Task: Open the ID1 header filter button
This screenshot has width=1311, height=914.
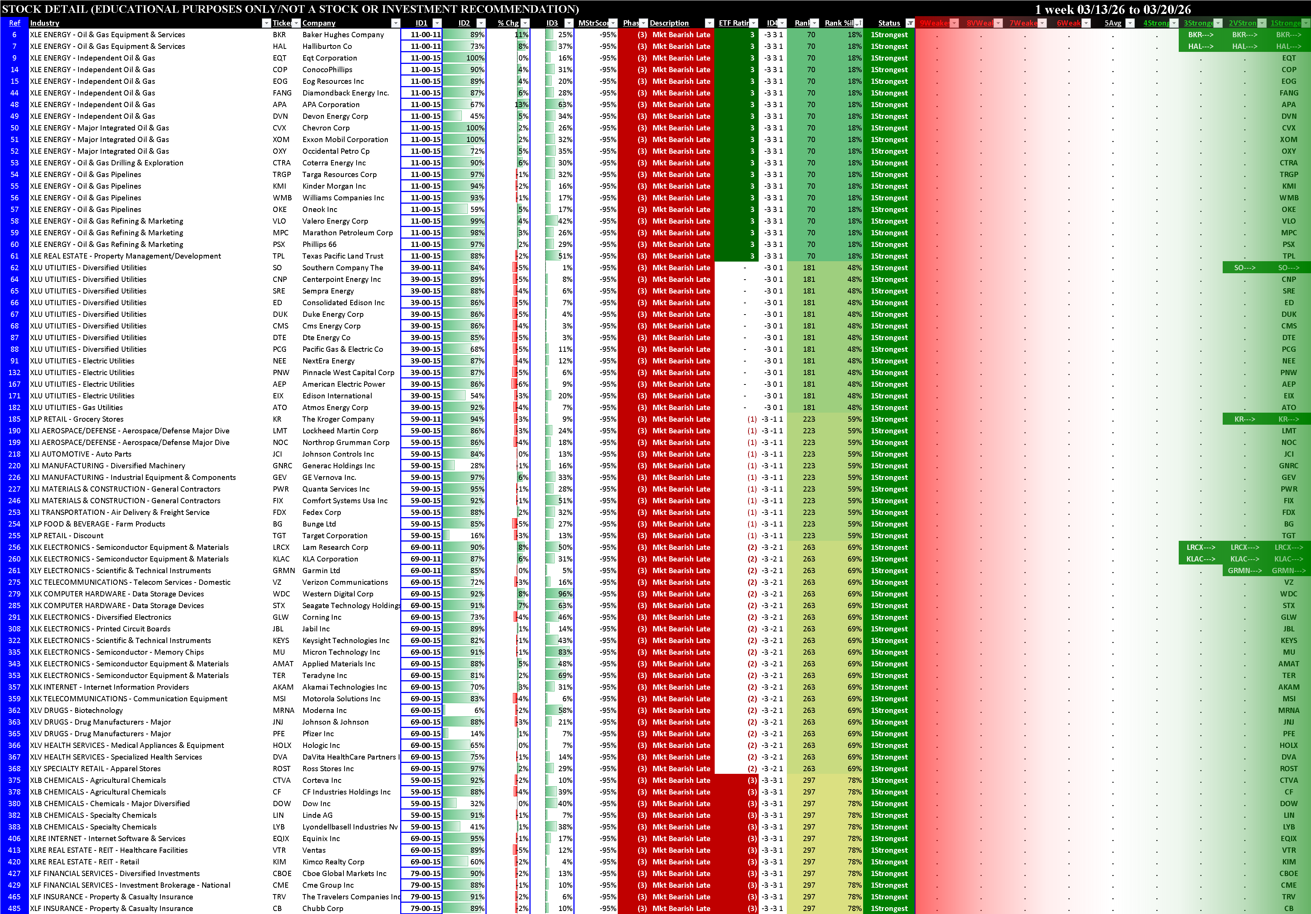Action: (x=437, y=23)
